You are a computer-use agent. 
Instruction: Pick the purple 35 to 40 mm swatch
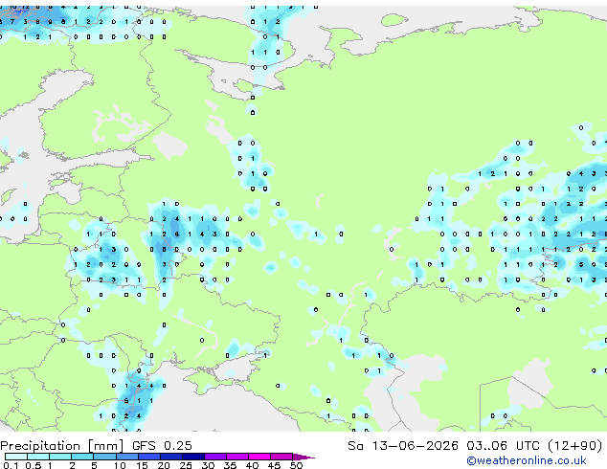pyautogui.click(x=237, y=457)
